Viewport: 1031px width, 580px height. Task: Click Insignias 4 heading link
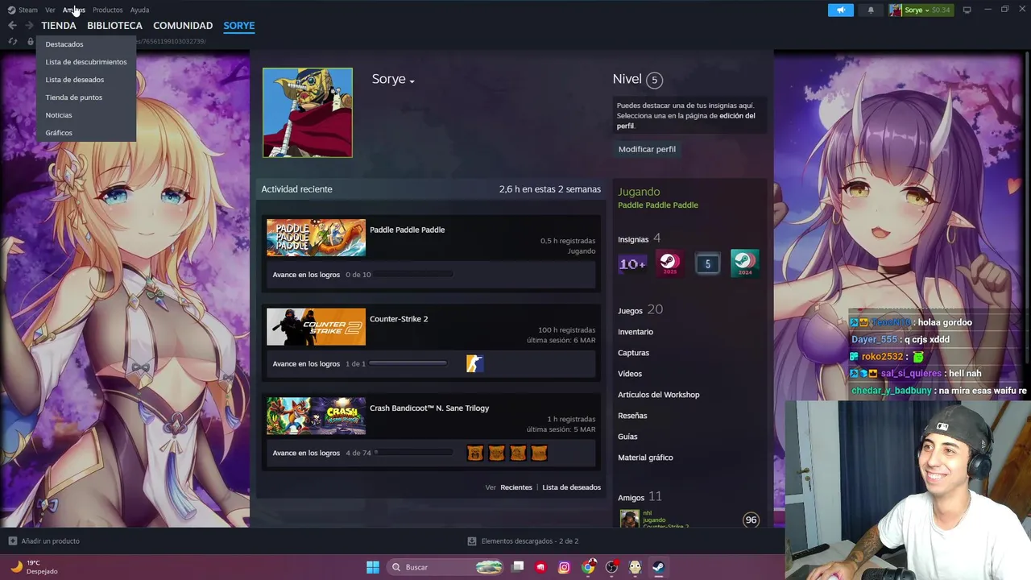639,238
